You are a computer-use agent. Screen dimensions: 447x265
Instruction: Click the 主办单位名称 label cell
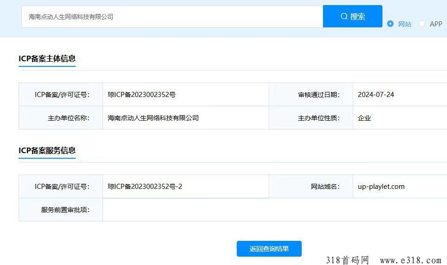[61, 118]
